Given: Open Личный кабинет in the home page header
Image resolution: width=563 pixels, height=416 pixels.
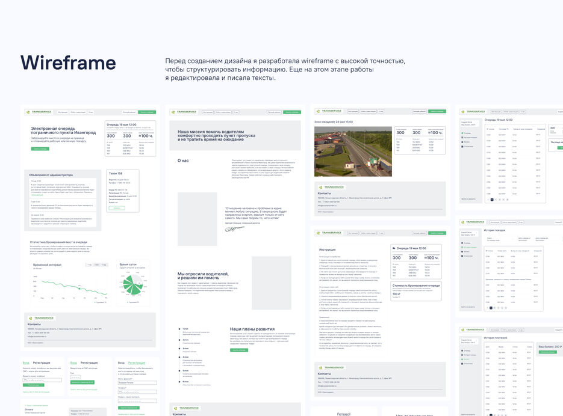Looking at the screenshot, I should point(129,112).
